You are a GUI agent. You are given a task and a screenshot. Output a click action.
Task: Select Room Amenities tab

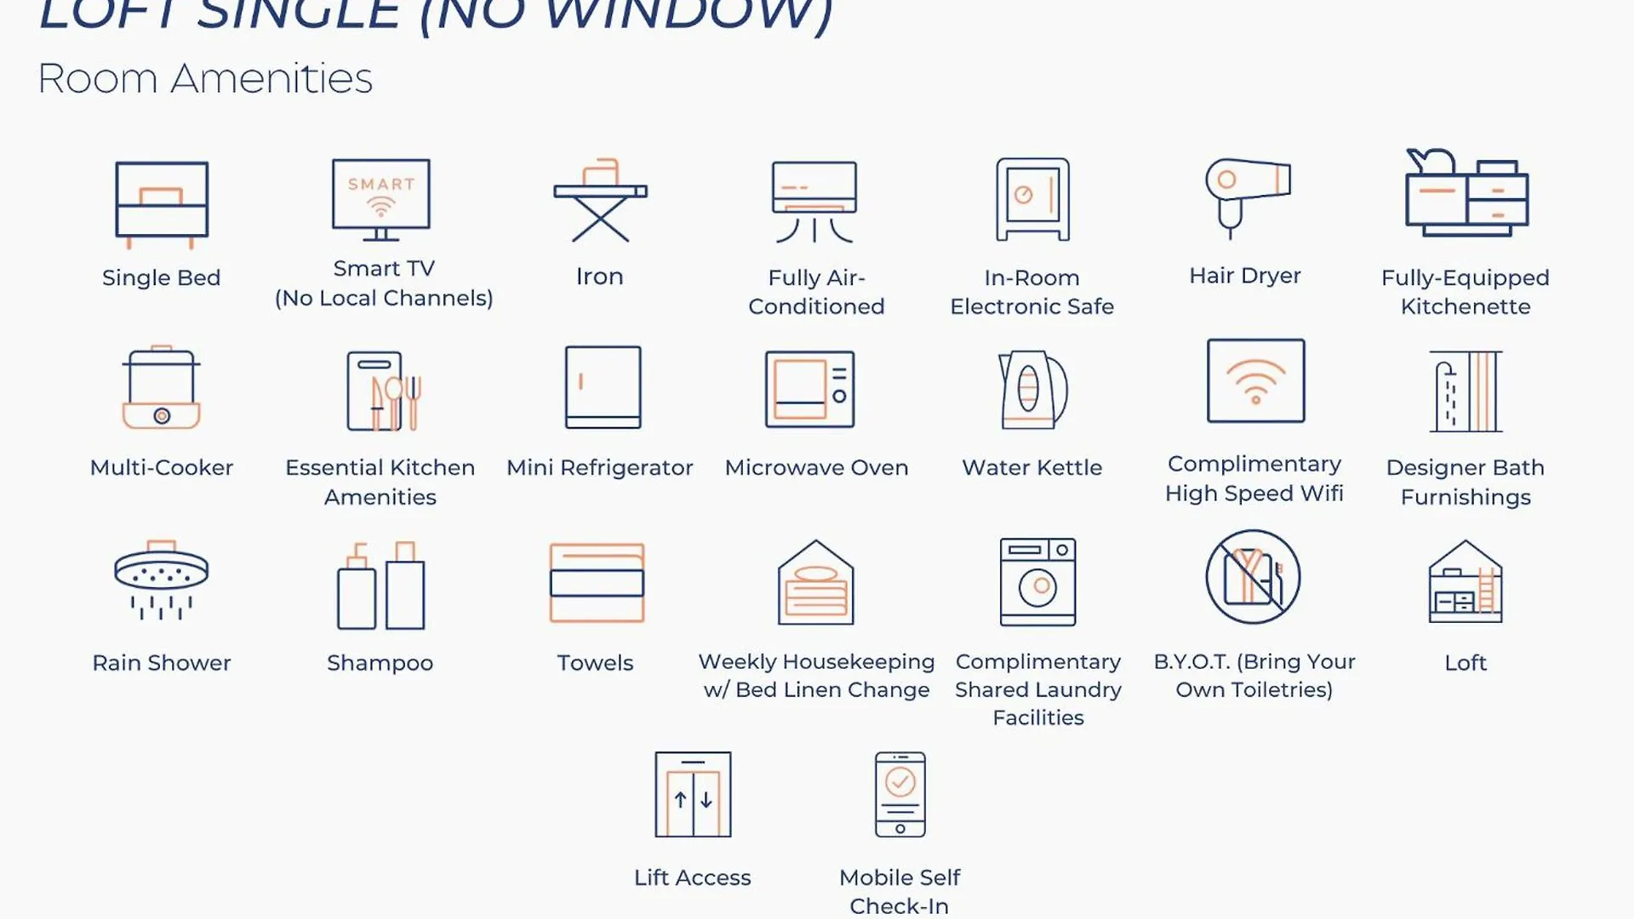tap(203, 77)
